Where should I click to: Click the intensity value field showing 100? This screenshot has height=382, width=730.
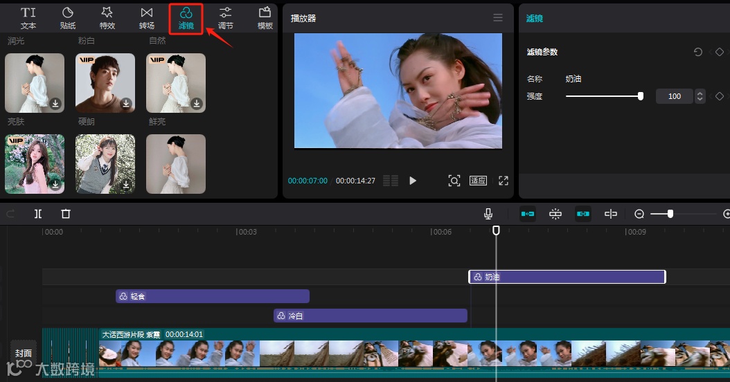click(x=674, y=96)
